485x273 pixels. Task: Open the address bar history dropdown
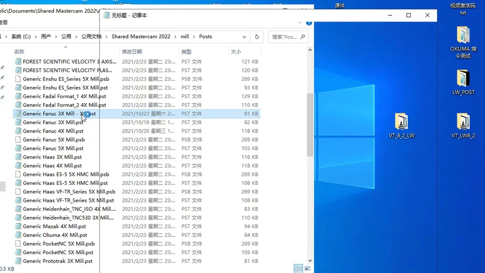(x=244, y=36)
